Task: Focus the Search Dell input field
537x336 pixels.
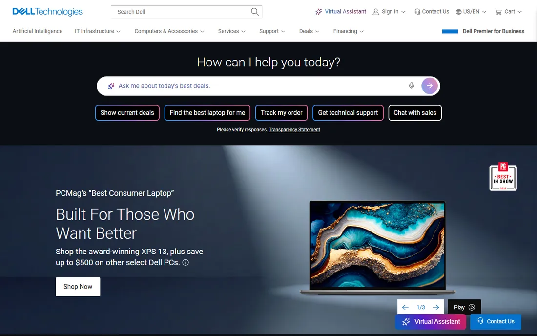Action: pyautogui.click(x=182, y=12)
